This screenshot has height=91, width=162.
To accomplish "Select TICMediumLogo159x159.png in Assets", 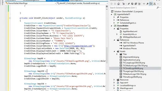I will 135,65.
